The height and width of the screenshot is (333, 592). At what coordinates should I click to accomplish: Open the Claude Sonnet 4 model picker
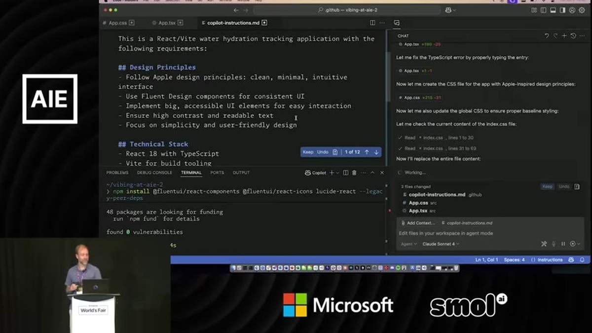click(441, 244)
